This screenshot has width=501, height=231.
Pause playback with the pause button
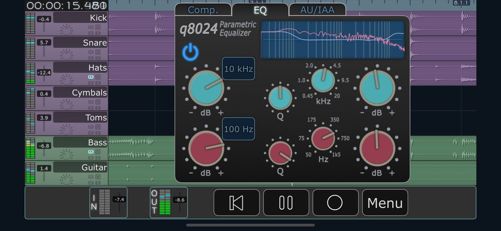286,203
